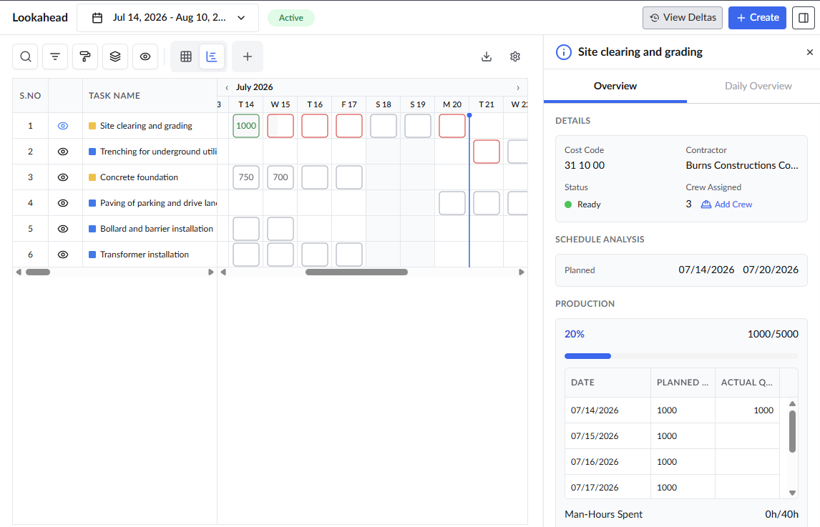
Task: Click the 20% production progress bar
Action: [681, 356]
